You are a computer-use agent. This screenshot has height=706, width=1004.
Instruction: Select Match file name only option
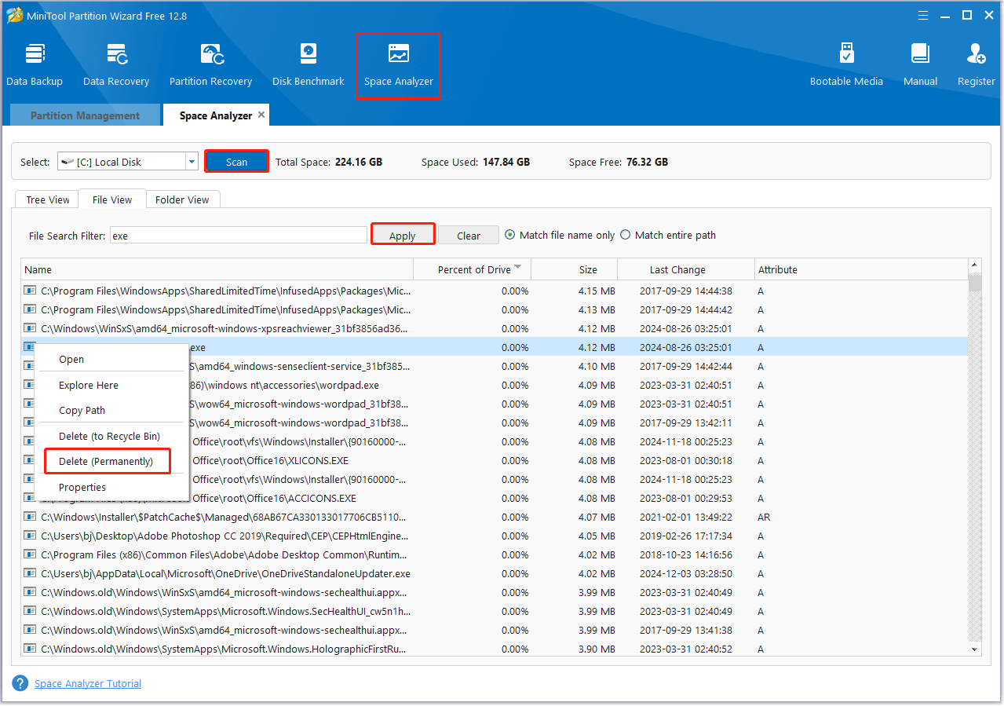point(510,235)
